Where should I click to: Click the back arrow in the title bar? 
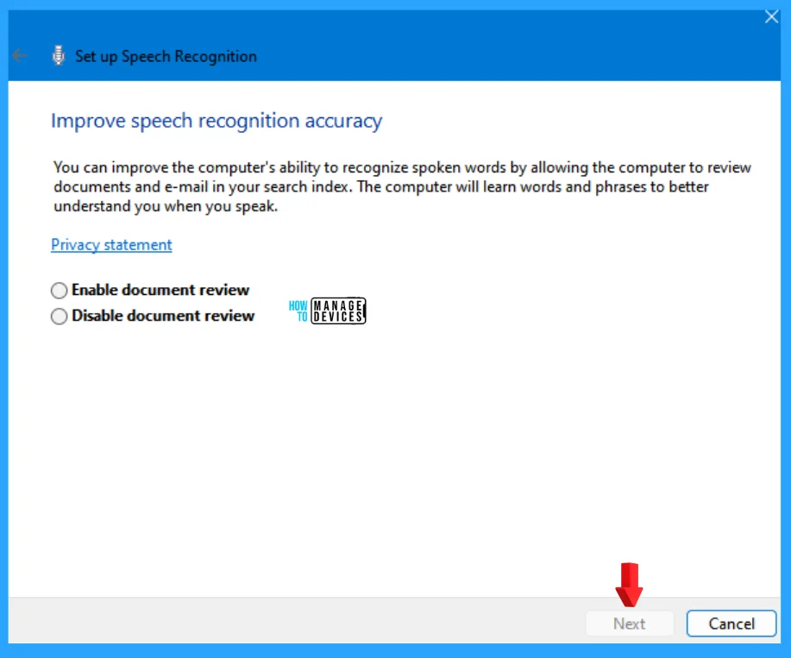[20, 55]
